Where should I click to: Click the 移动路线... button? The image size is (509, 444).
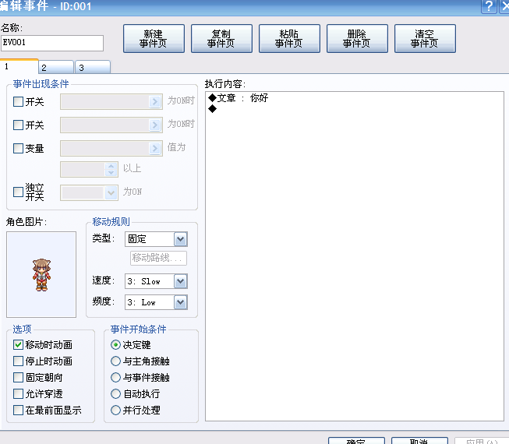[x=159, y=258]
